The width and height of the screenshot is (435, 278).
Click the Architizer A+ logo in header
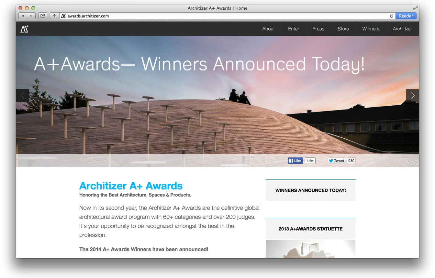25,29
